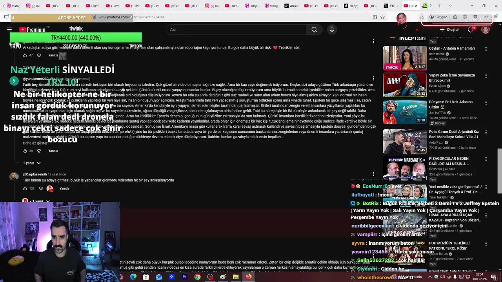Image resolution: width=502 pixels, height=282 pixels.
Task: Open options for the topmost comment
Action: (373, 41)
